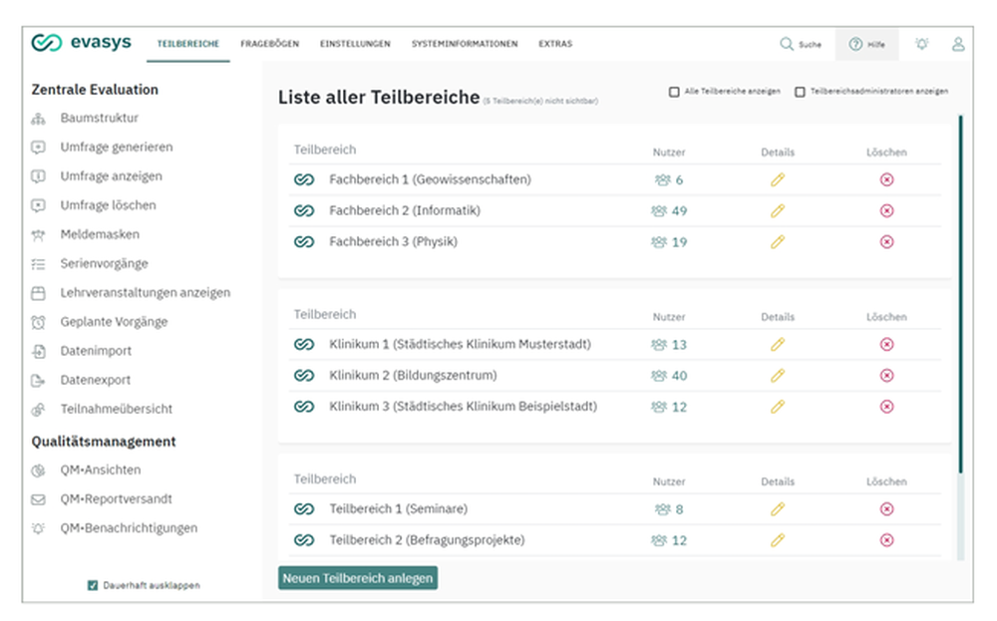
Task: Click the QM-Ansichten icon
Action: [38, 470]
